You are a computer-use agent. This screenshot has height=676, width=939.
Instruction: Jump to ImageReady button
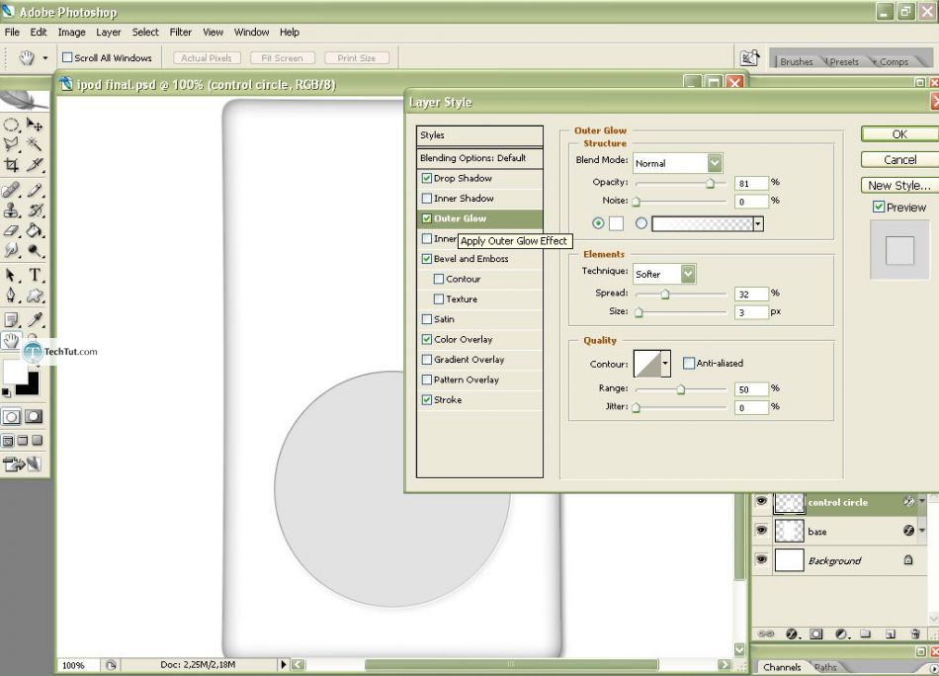(x=22, y=465)
